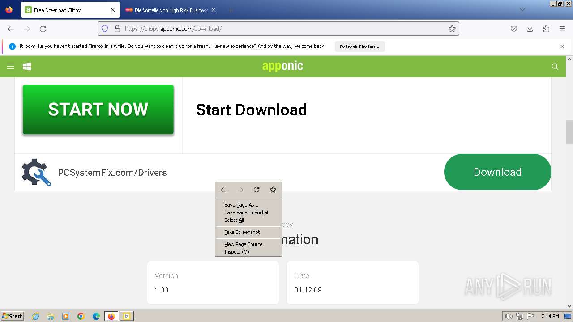The width and height of the screenshot is (573, 322).
Task: Choose Select All in context menu
Action: [248, 220]
